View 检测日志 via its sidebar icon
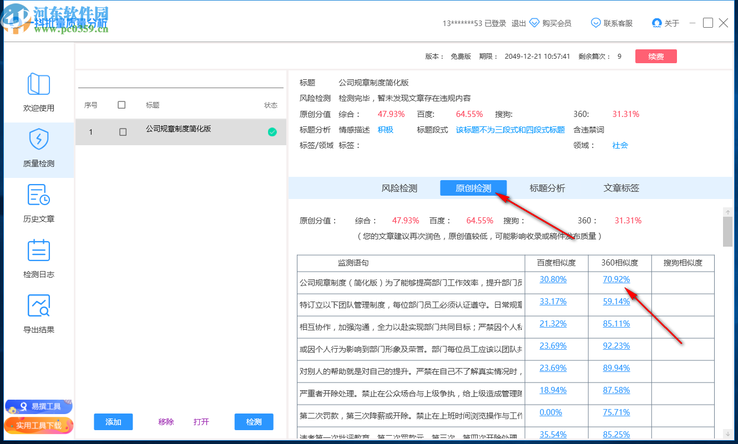 tap(39, 259)
